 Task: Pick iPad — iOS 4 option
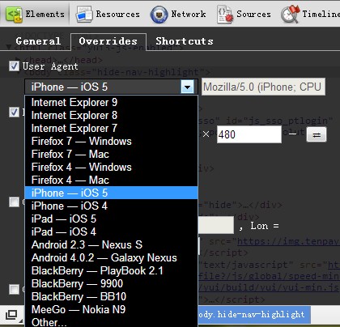[111, 232]
